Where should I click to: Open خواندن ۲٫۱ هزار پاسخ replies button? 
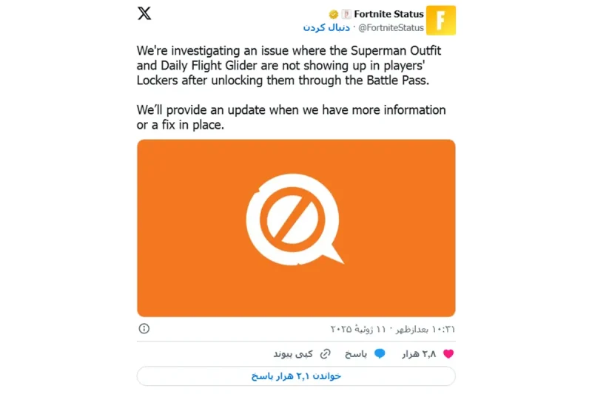point(296,376)
